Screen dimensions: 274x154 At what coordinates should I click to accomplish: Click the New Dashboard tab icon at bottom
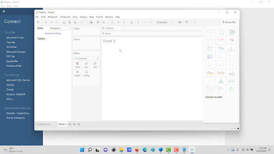point(74,124)
